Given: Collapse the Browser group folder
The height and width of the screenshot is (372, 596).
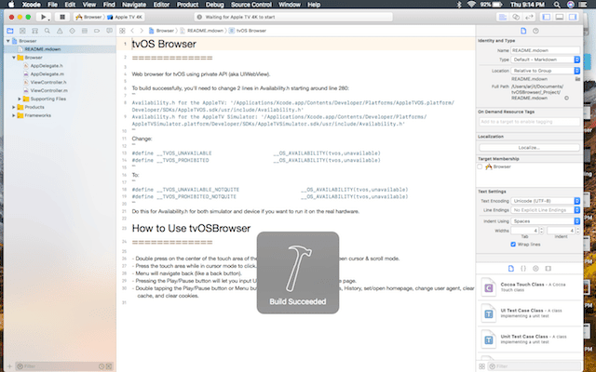Looking at the screenshot, I should click(x=14, y=58).
